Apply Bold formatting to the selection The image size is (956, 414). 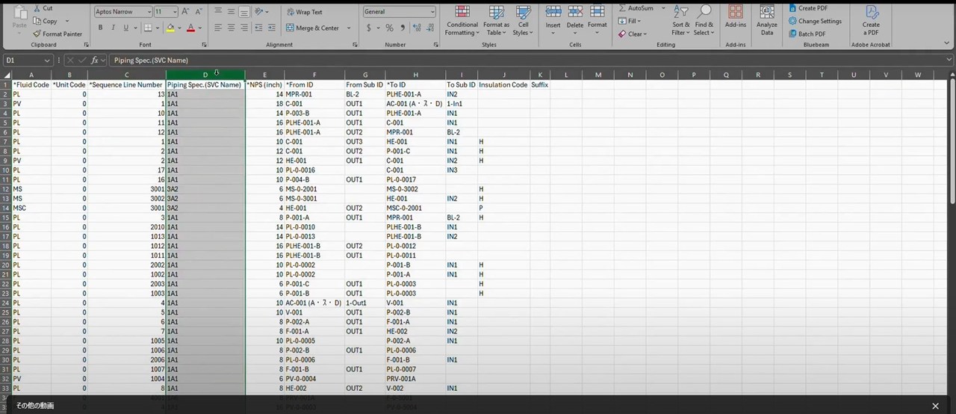[100, 28]
